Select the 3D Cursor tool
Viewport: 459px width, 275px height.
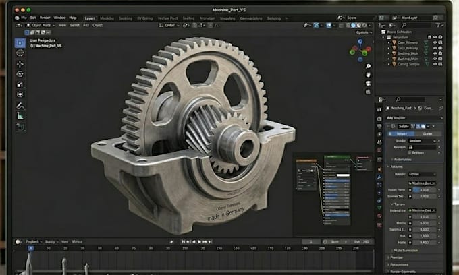[x=20, y=53]
